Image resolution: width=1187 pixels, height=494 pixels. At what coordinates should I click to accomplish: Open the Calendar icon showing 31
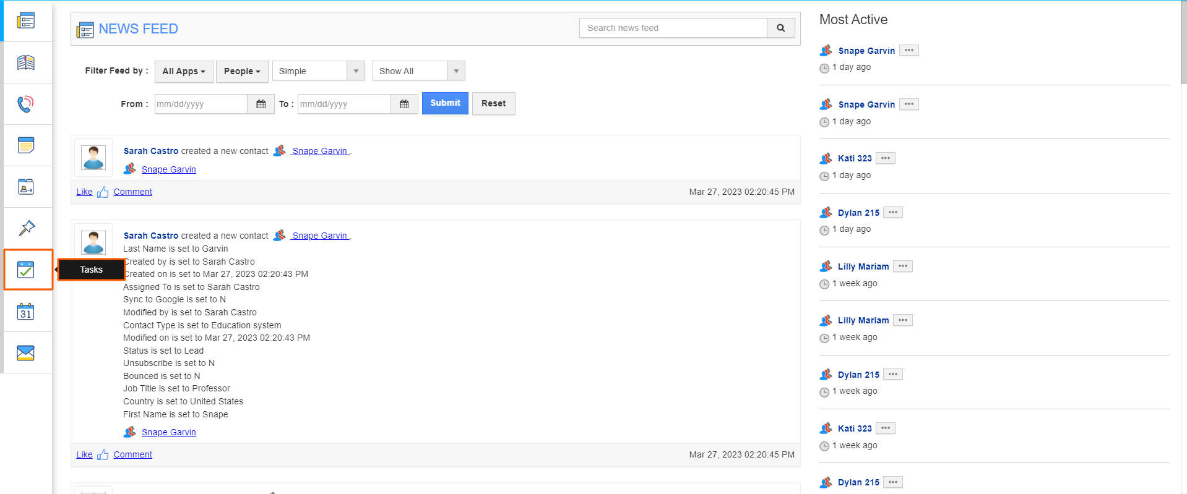(x=26, y=312)
